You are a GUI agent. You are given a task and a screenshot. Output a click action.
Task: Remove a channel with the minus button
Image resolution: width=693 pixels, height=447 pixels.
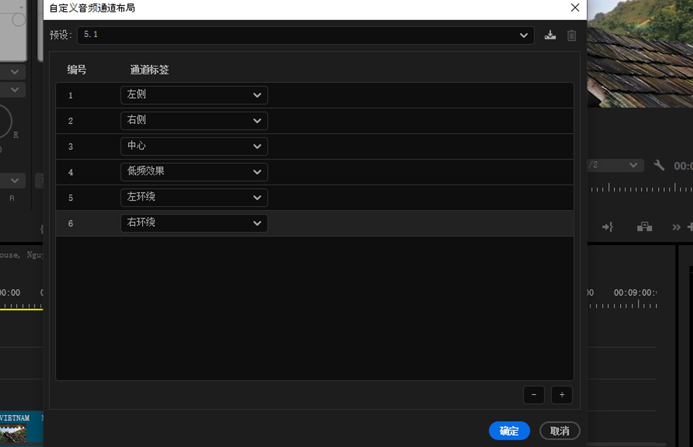(534, 395)
